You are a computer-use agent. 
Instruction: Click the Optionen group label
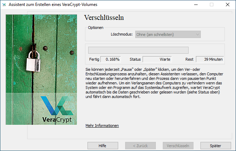tap(96, 28)
